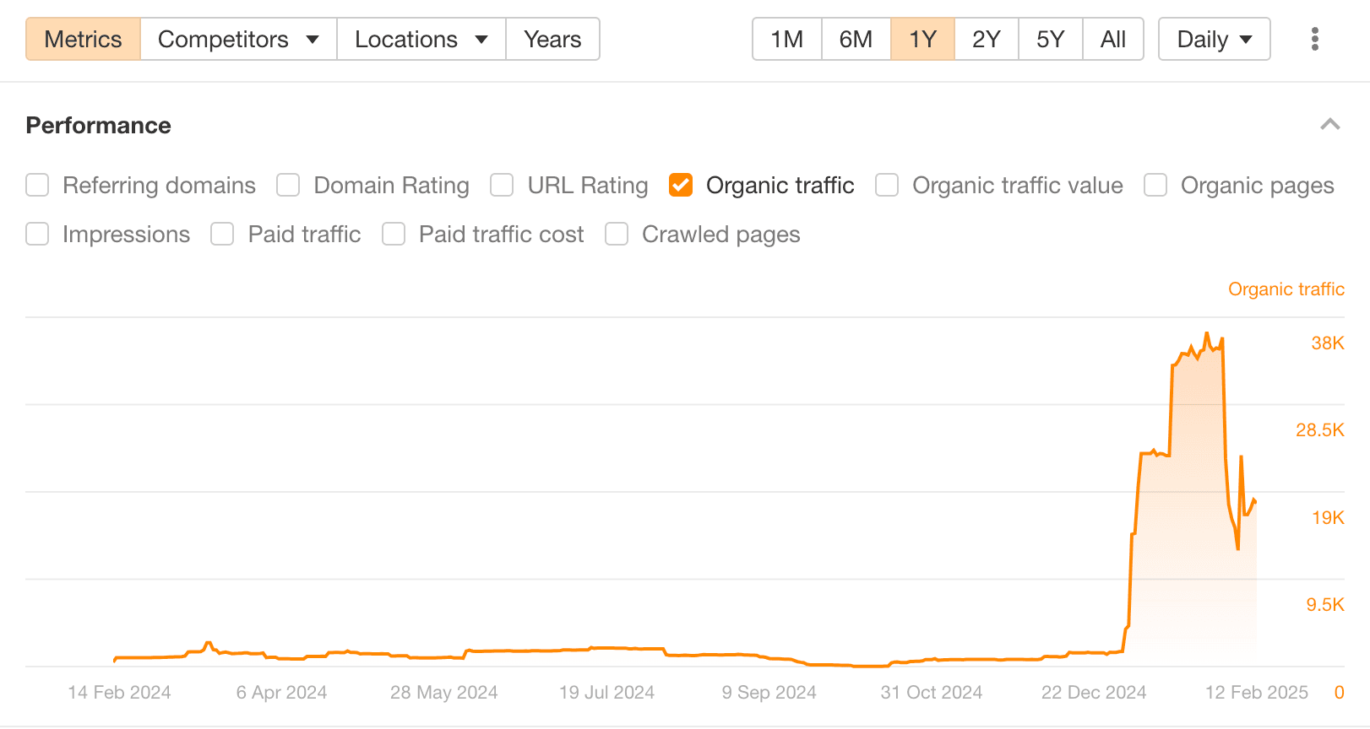Enable the Crawled pages checkbox
The height and width of the screenshot is (729, 1370).
tap(617, 234)
